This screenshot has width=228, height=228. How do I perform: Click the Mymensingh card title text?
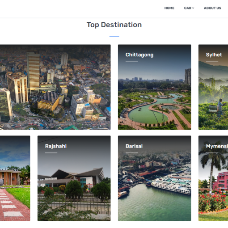click(217, 146)
